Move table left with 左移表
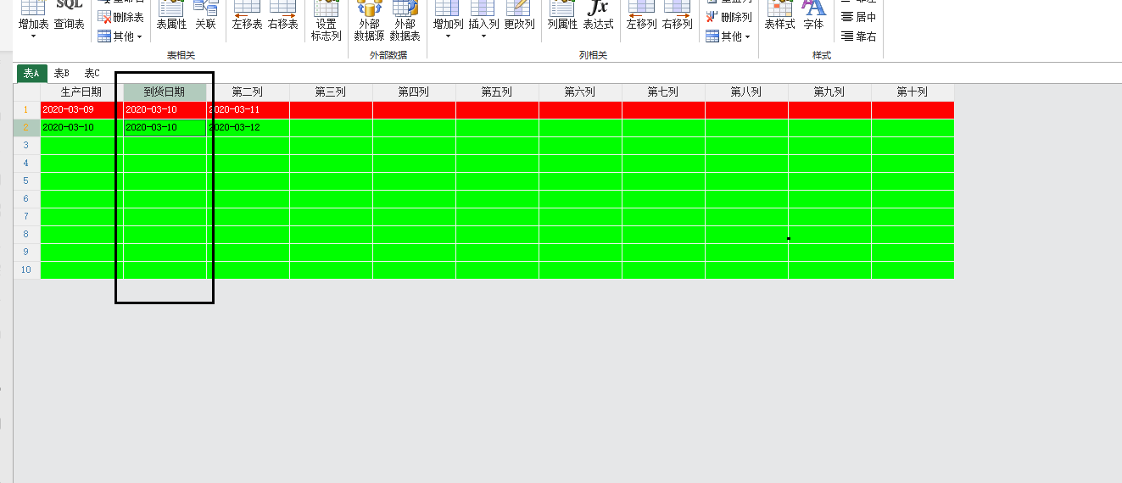1122x483 pixels. [x=247, y=15]
